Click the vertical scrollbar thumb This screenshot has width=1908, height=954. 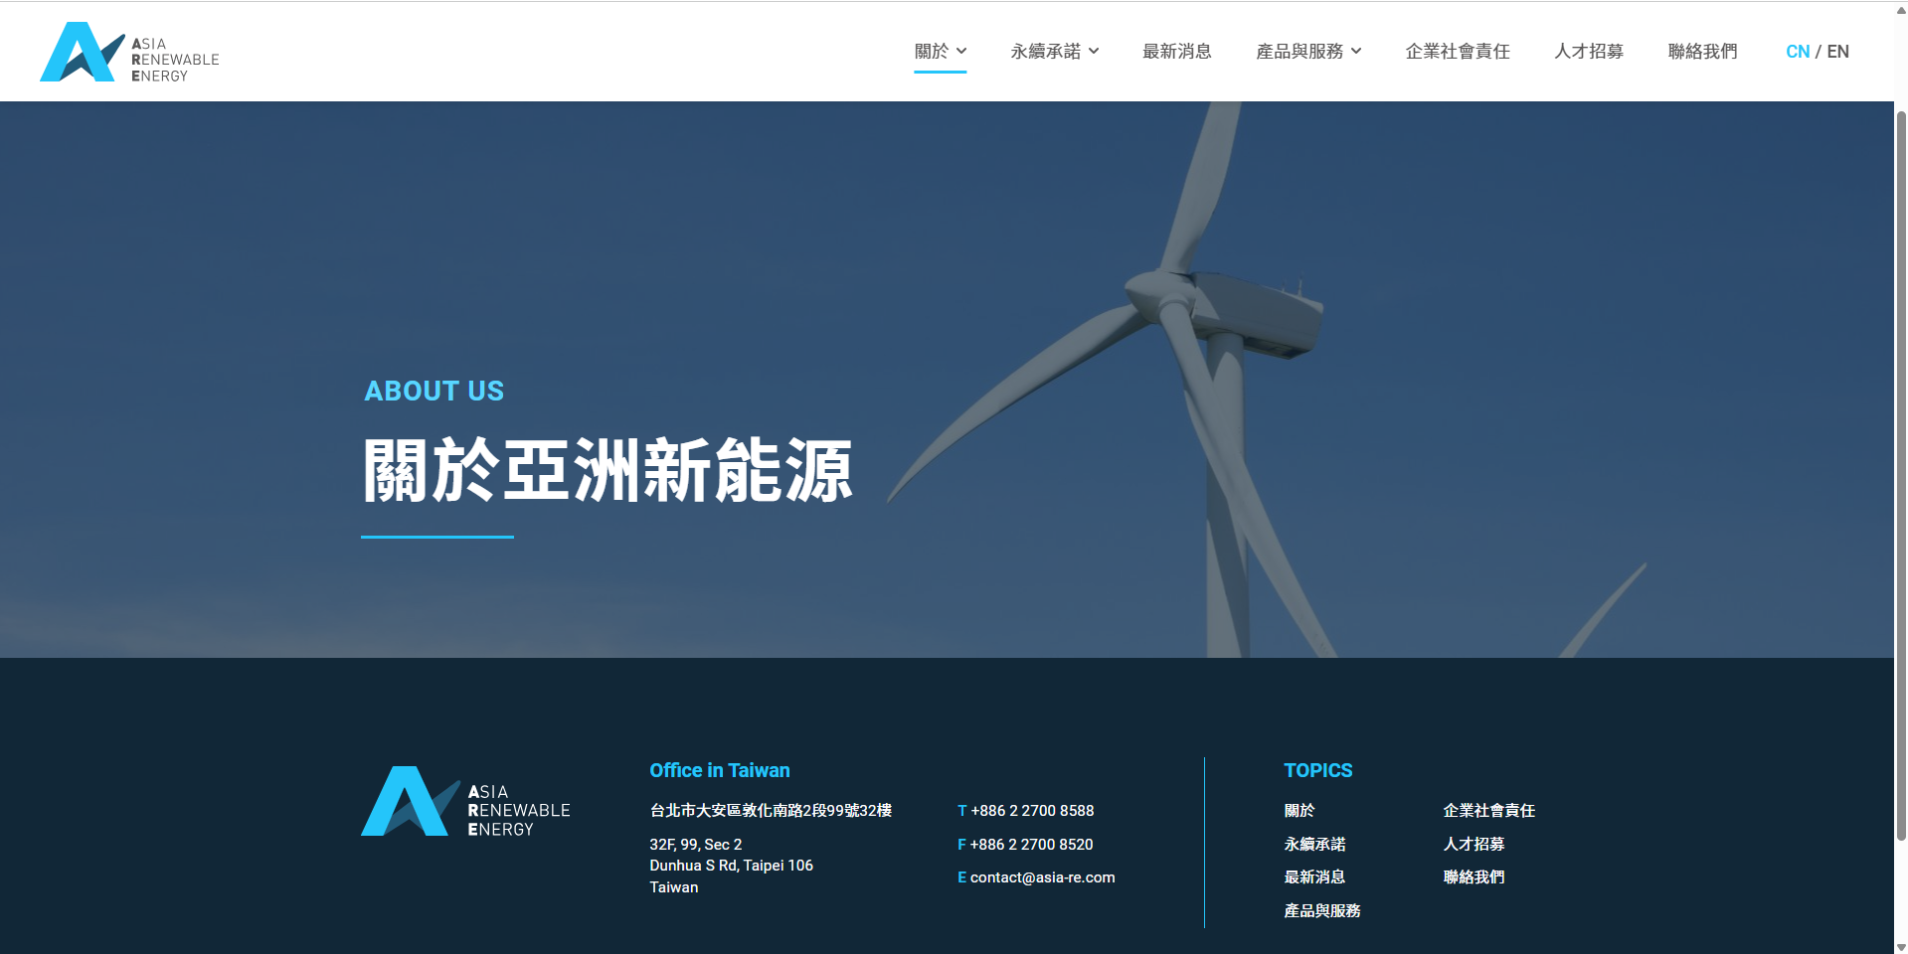(x=1901, y=477)
